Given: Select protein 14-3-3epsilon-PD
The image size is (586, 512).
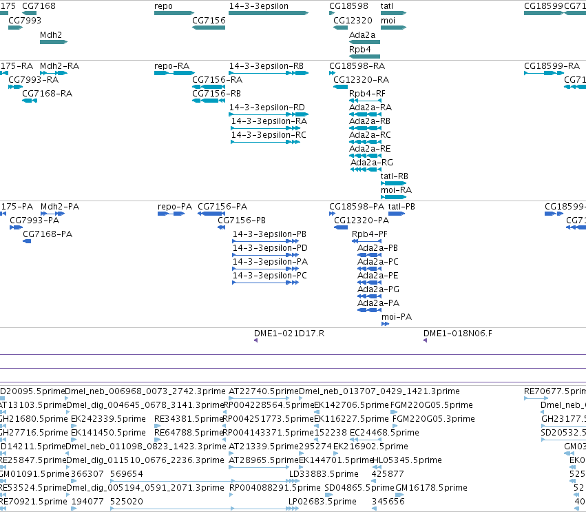Looking at the screenshot, I should tap(265, 255).
